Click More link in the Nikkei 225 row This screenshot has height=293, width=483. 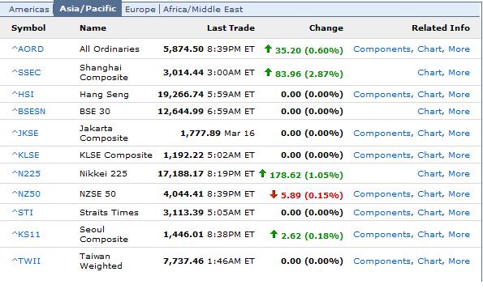click(459, 173)
